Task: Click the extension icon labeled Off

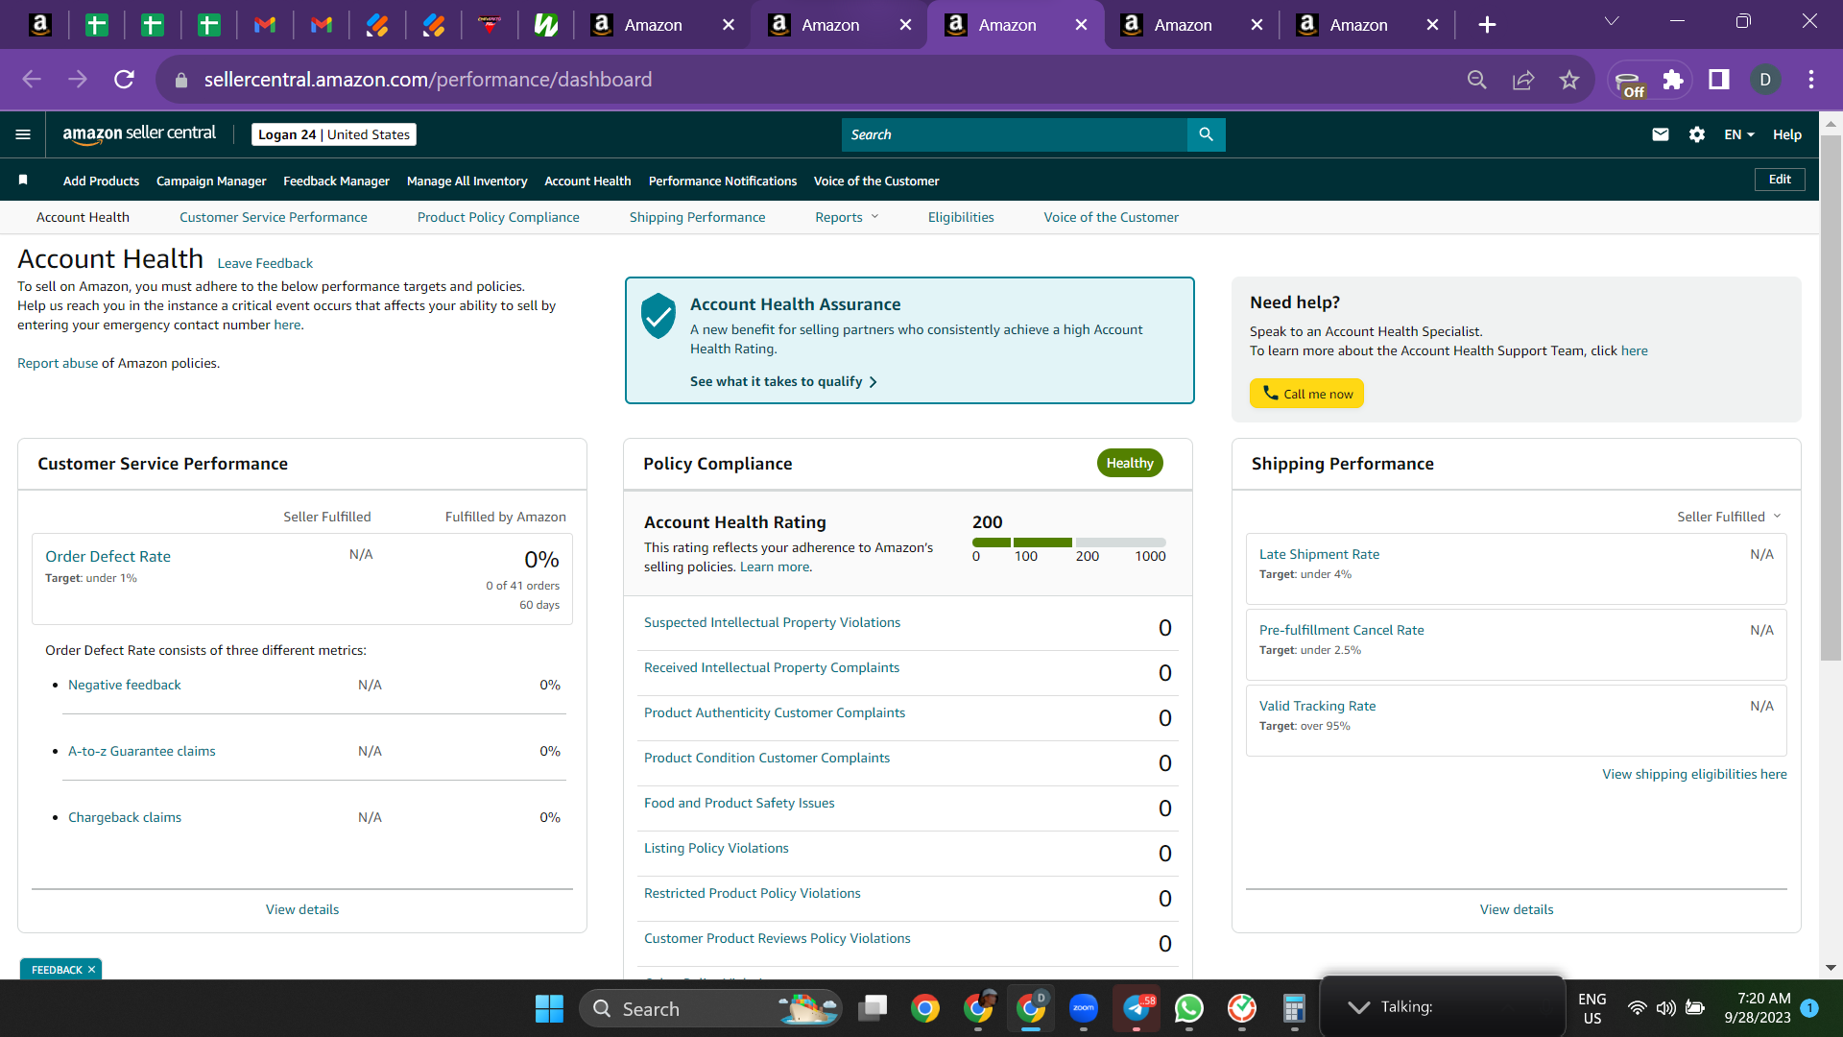Action: pyautogui.click(x=1629, y=83)
